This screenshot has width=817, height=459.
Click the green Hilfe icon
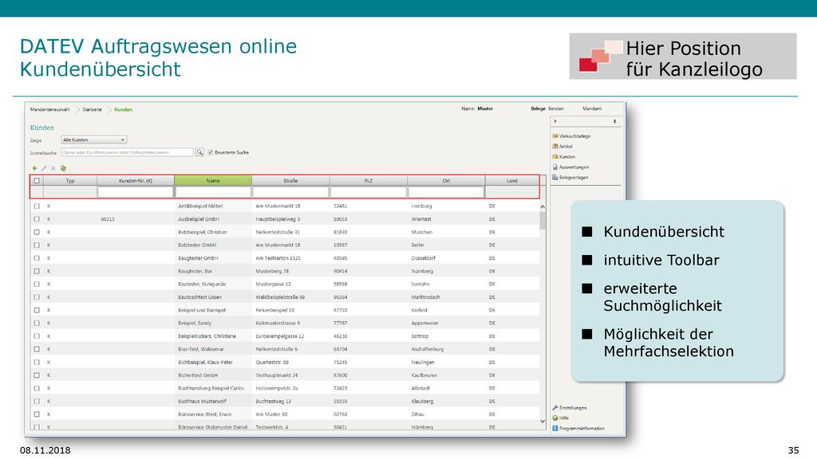(555, 418)
